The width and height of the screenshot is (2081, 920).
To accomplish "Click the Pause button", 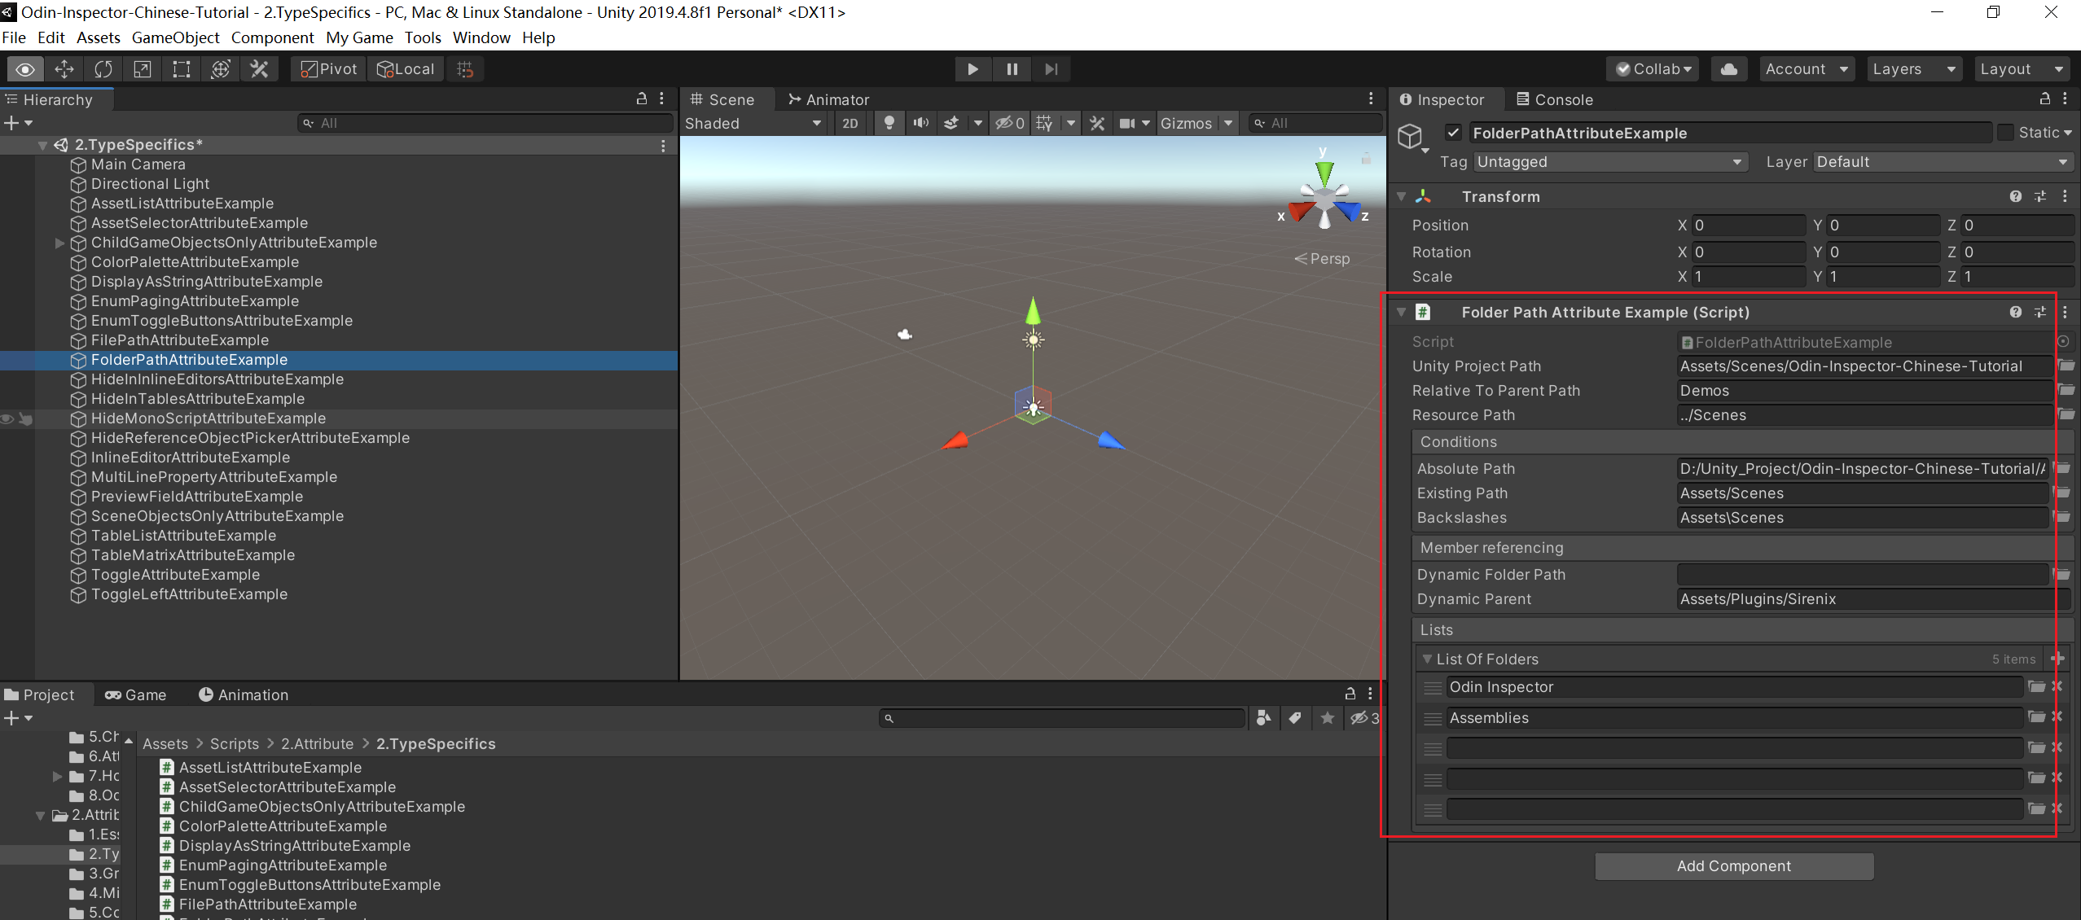I will (x=1012, y=69).
